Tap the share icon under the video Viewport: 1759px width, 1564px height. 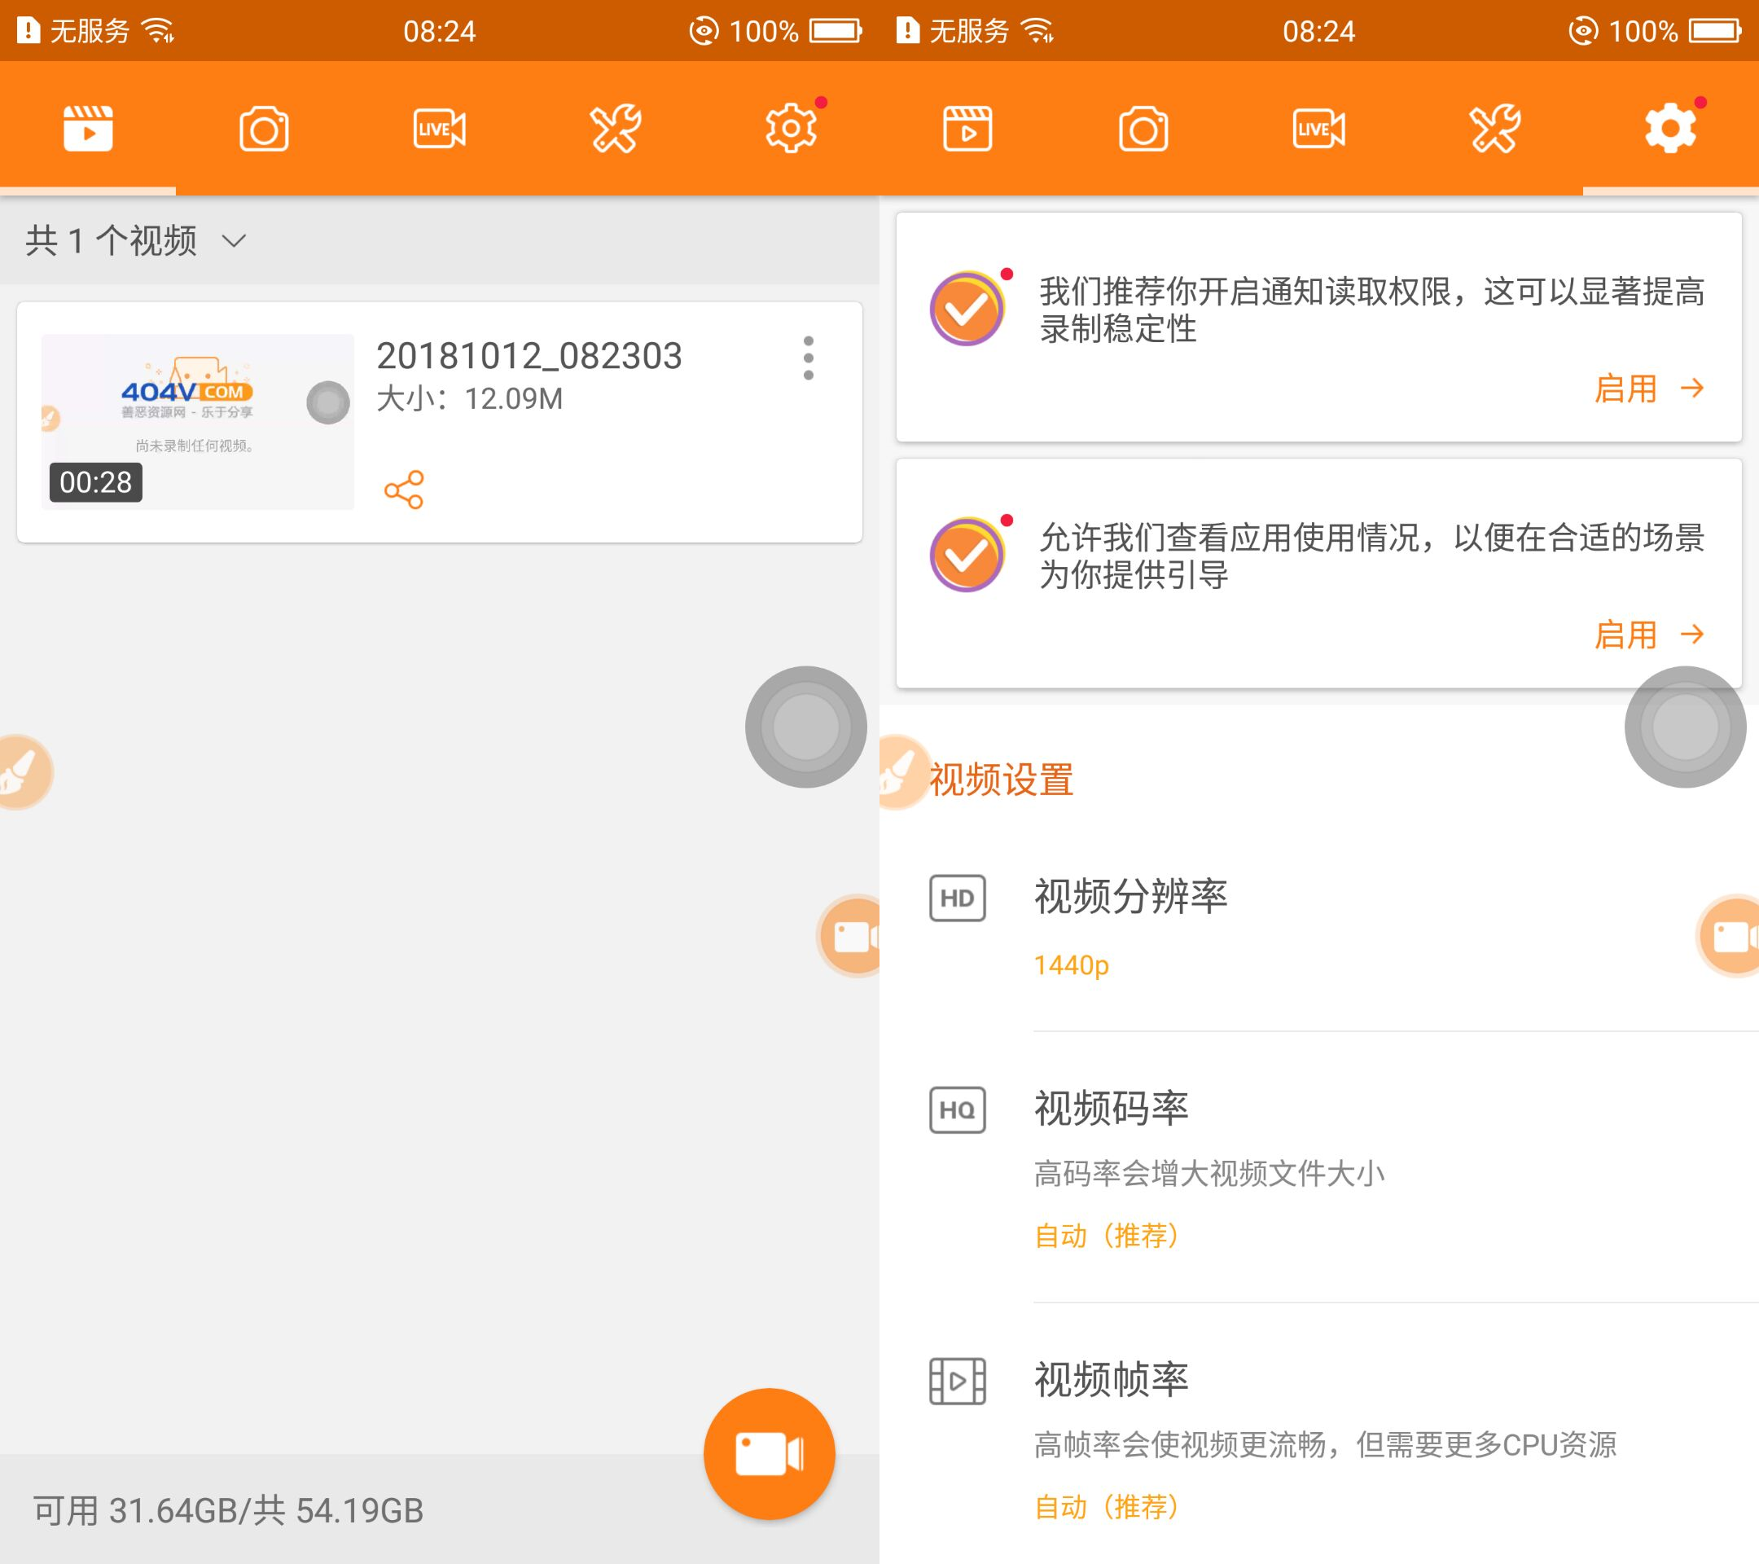point(404,490)
